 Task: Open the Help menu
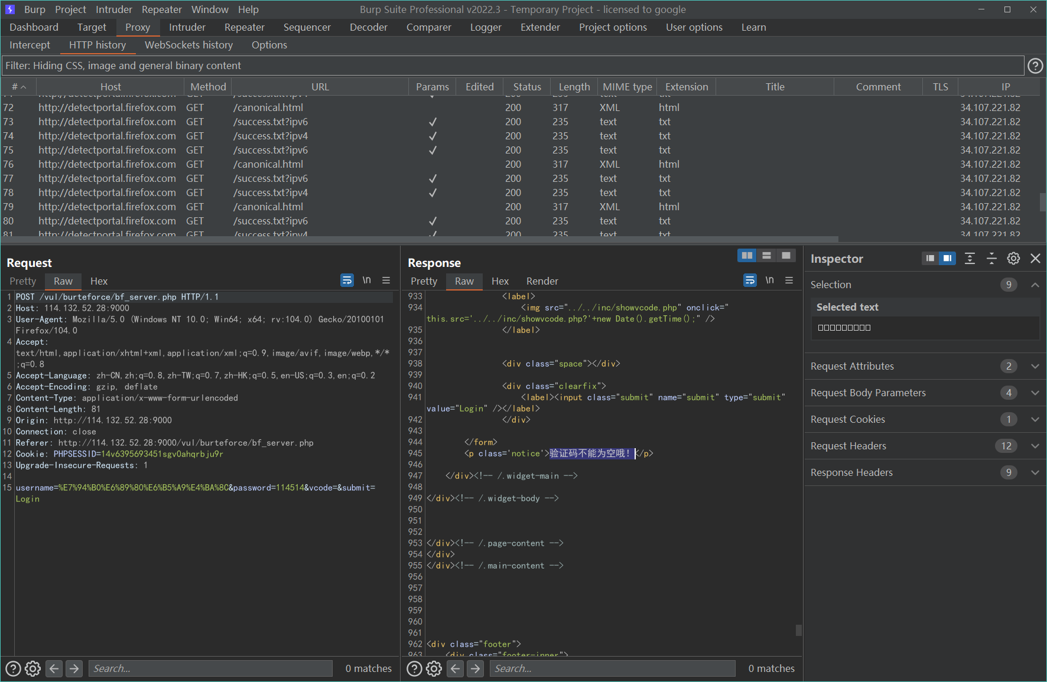(x=248, y=9)
